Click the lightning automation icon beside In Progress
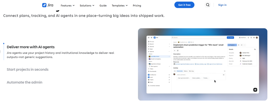269x111 pixels. 239,45
